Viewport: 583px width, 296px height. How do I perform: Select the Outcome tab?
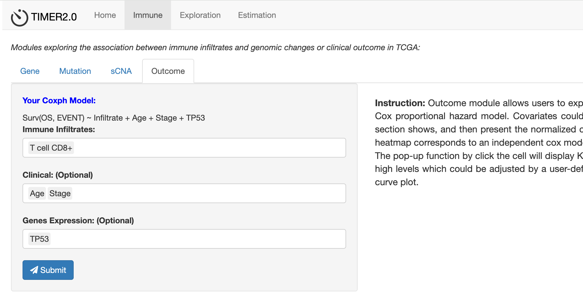(x=168, y=71)
